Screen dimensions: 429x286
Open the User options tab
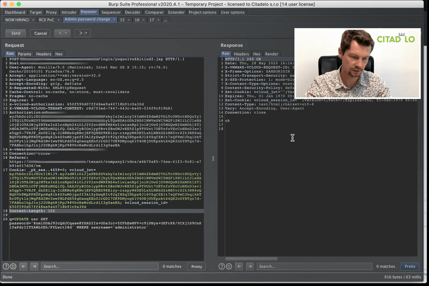[233, 12]
